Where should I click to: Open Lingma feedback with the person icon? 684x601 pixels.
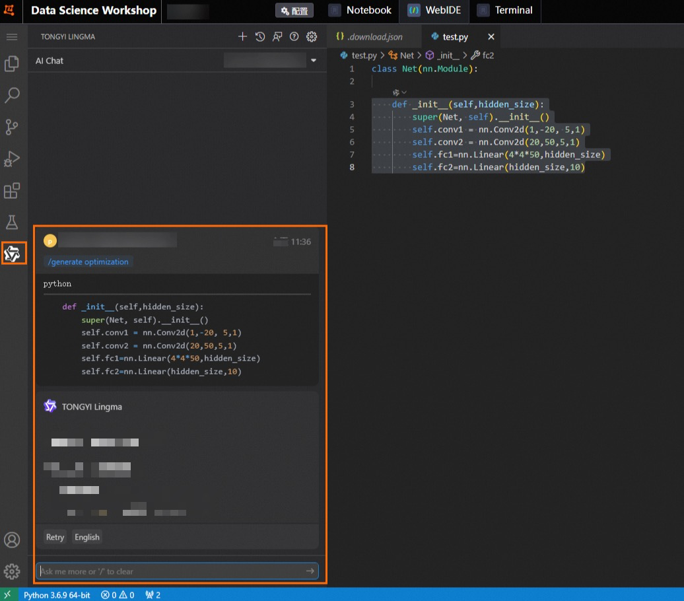click(277, 37)
